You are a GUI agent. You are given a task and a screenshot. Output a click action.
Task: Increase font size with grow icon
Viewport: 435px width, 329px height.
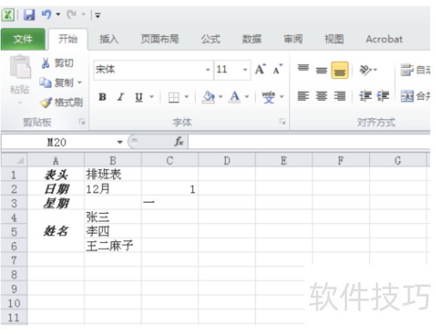pos(260,69)
